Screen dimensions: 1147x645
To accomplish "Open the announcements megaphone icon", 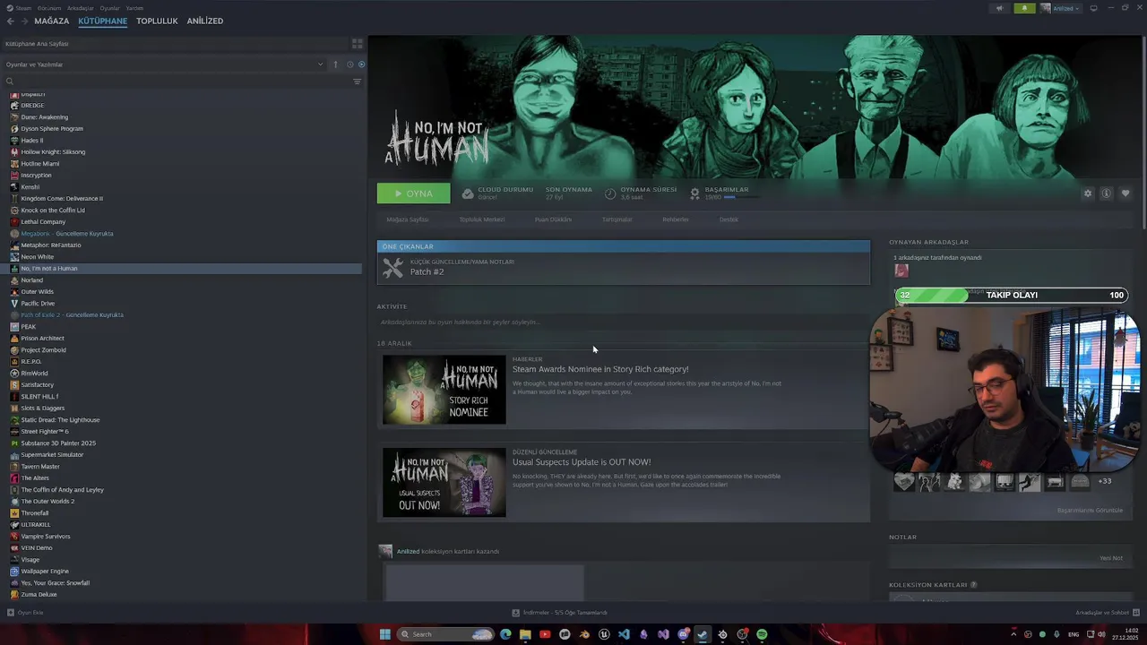I will coord(999,8).
